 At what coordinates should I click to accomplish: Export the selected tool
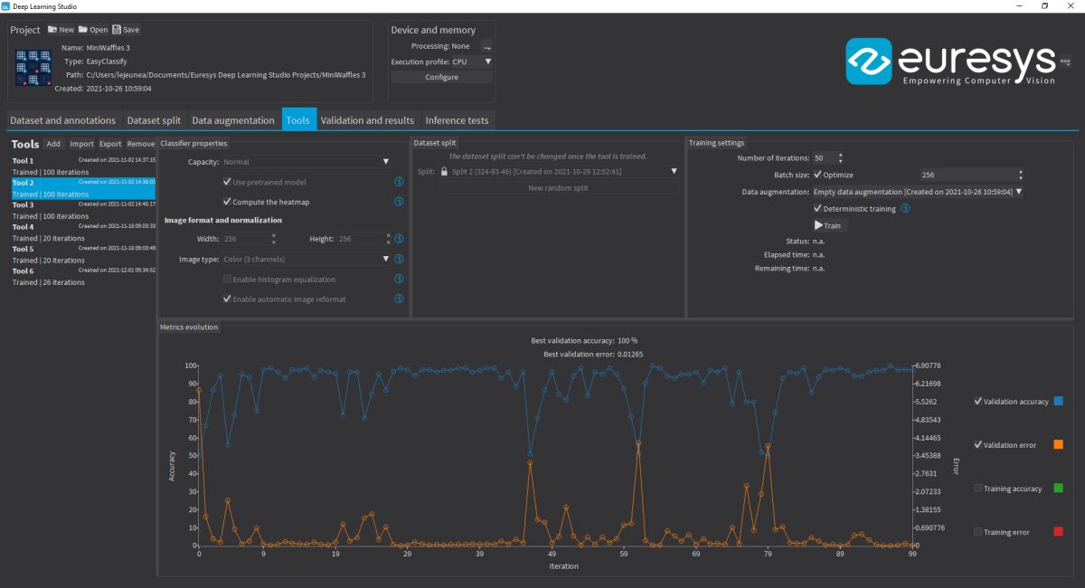[x=110, y=144]
